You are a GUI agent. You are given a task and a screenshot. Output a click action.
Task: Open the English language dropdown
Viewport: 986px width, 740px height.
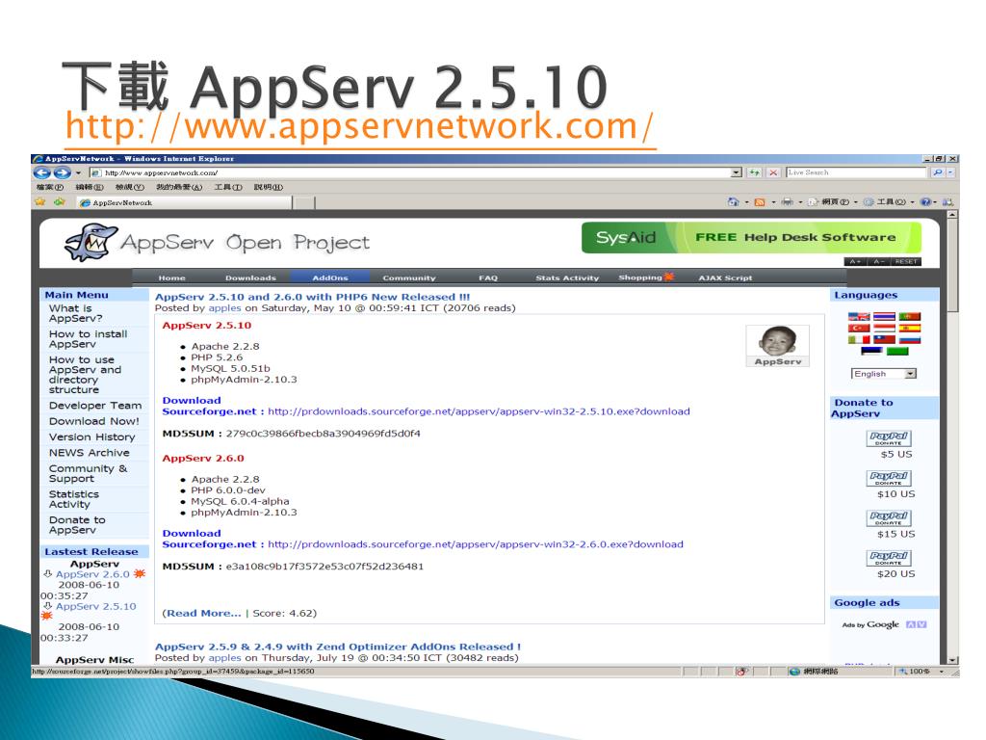pyautogui.click(x=884, y=374)
